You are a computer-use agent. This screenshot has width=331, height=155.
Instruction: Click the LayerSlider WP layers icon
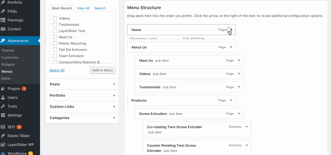[x=3, y=145]
